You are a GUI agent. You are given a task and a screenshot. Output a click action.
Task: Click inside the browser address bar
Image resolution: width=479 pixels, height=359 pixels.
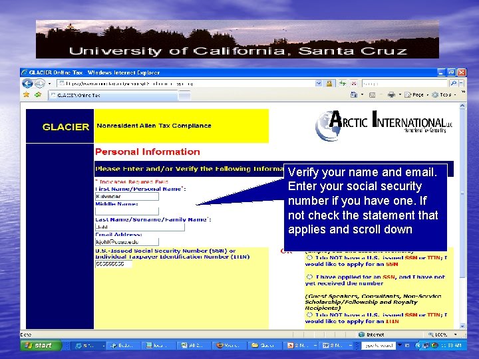click(186, 83)
